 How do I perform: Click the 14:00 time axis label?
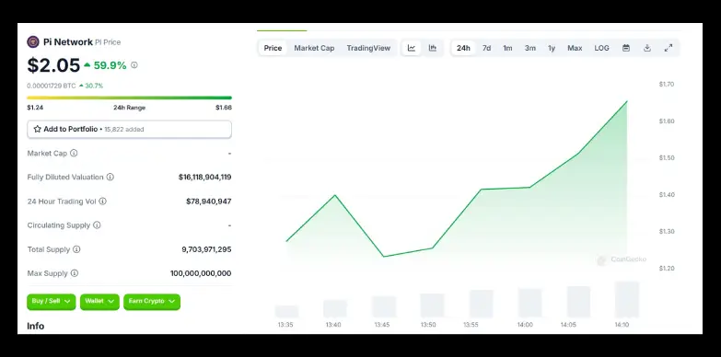(x=525, y=325)
